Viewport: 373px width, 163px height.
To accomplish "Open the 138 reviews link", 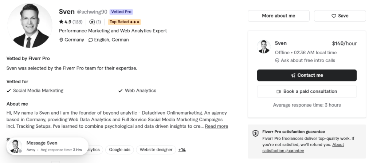I will 78,22.
